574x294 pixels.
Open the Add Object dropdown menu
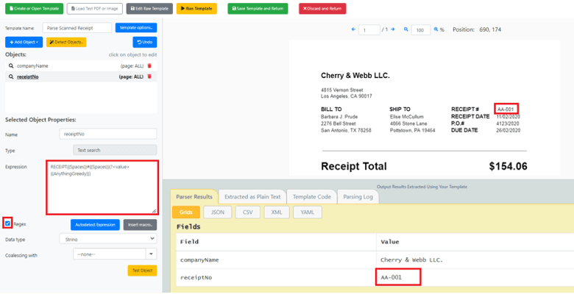(23, 42)
